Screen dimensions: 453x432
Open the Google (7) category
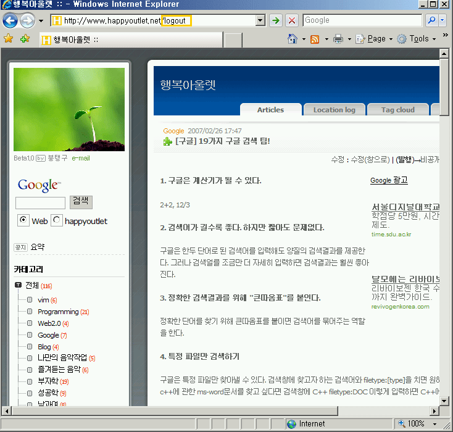click(52, 335)
